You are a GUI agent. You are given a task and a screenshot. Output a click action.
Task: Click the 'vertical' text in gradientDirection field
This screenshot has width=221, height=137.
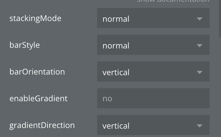pos(116,126)
